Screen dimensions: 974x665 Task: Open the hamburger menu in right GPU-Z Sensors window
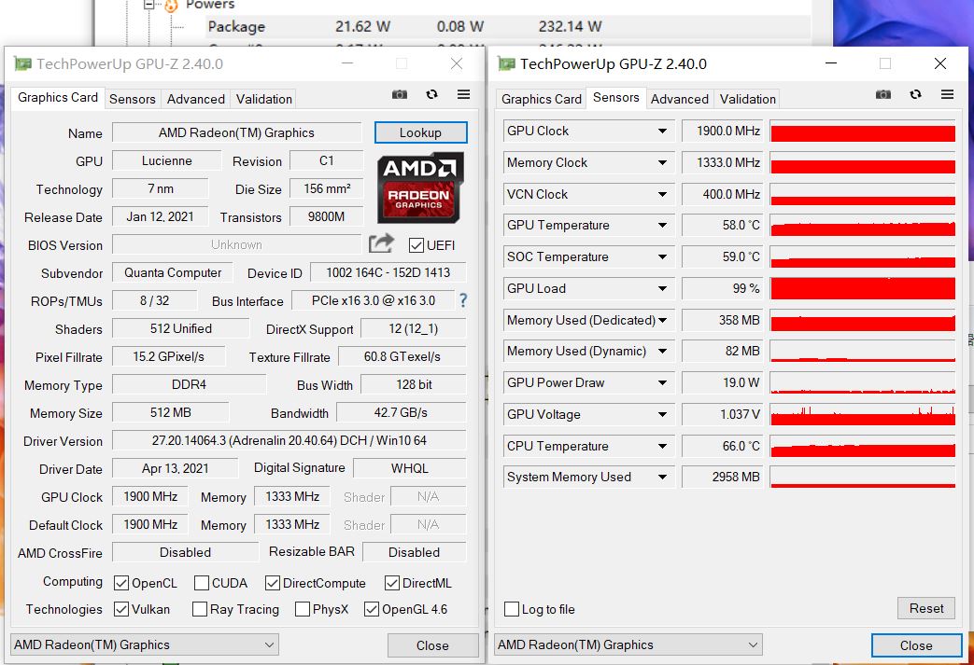[947, 94]
